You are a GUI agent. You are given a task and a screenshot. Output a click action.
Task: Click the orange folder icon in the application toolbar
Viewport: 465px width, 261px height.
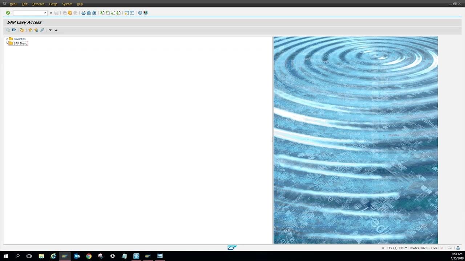tap(22, 30)
